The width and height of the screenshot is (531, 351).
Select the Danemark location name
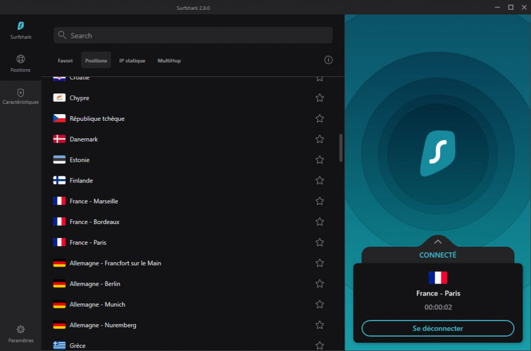tap(83, 139)
